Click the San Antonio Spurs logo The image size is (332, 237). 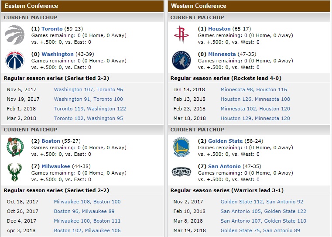pos(181,172)
